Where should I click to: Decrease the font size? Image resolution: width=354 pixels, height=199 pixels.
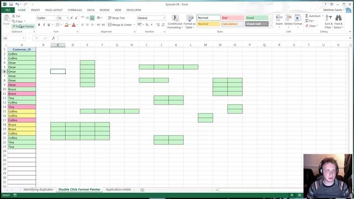(x=76, y=18)
